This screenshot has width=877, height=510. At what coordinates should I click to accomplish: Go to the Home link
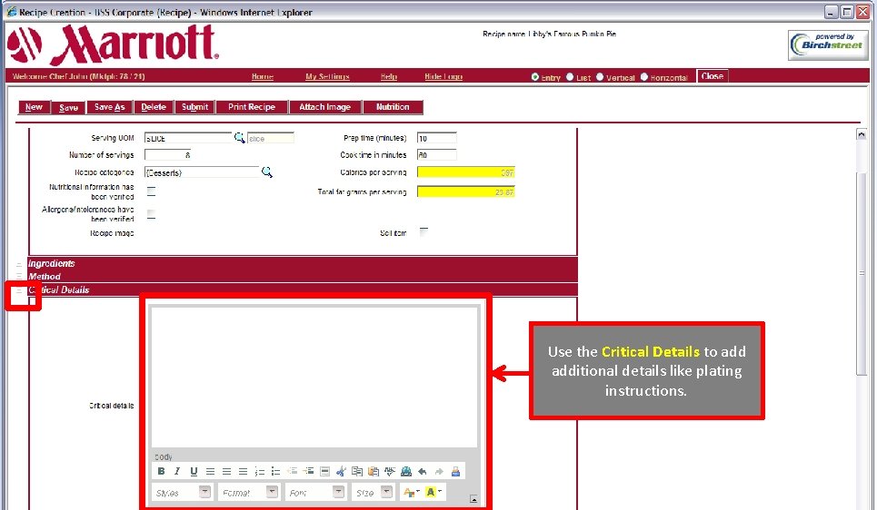point(263,76)
